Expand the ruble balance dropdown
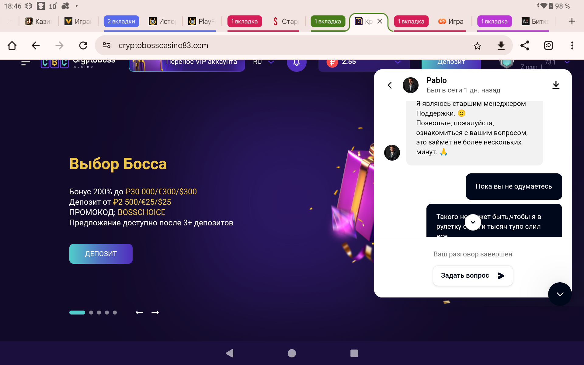The image size is (584, 365). click(x=398, y=62)
